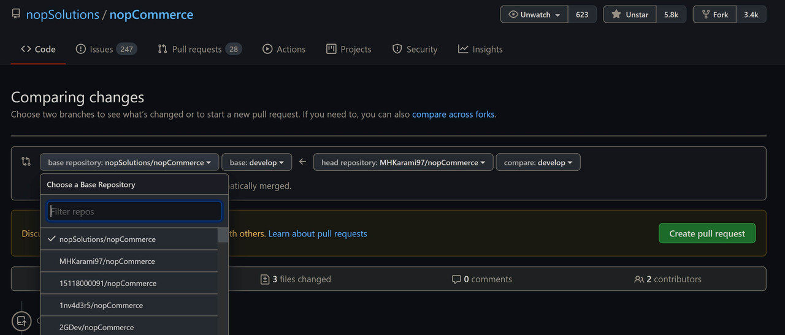The height and width of the screenshot is (335, 785).
Task: Switch to the Insights tab
Action: click(480, 49)
